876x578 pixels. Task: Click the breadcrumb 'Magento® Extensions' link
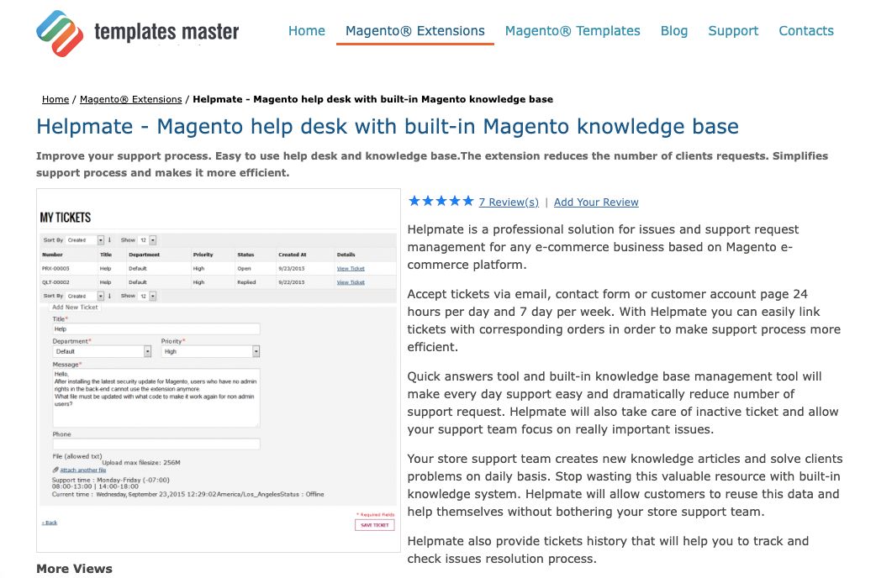pyautogui.click(x=130, y=99)
